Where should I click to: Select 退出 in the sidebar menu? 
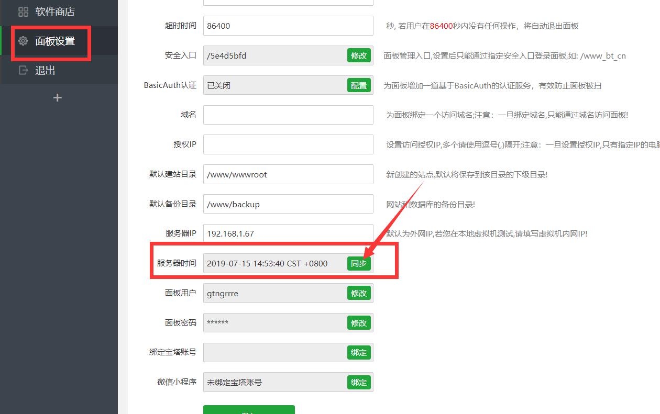[x=43, y=70]
